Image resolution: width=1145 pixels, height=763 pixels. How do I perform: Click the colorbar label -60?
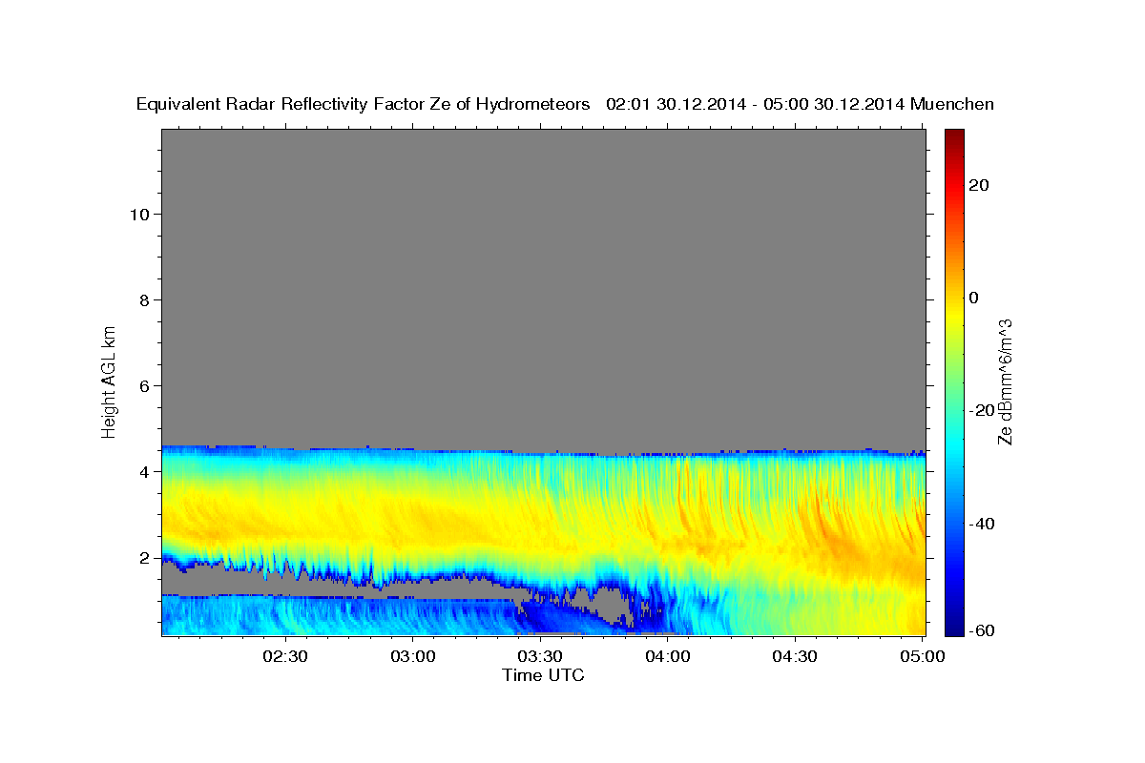pyautogui.click(x=981, y=630)
